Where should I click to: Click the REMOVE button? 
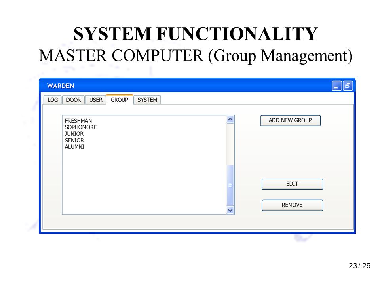click(292, 205)
